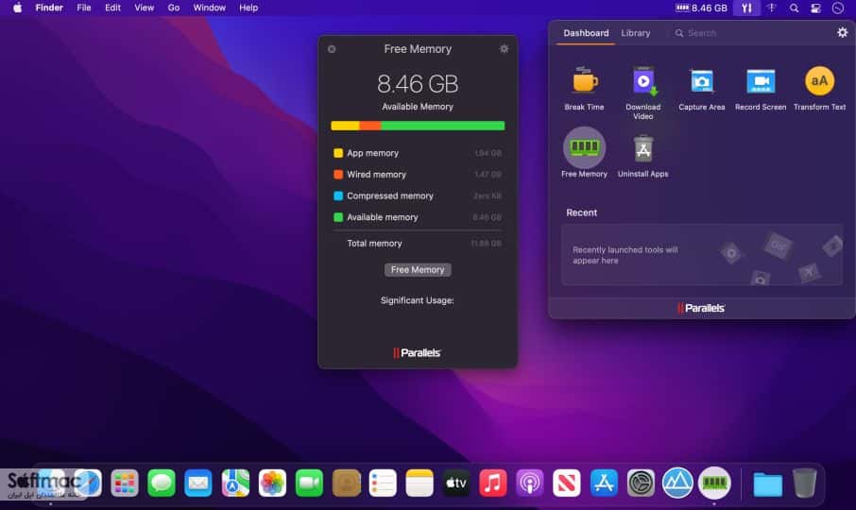This screenshot has width=856, height=510.
Task: Open the View menu
Action: [x=145, y=8]
